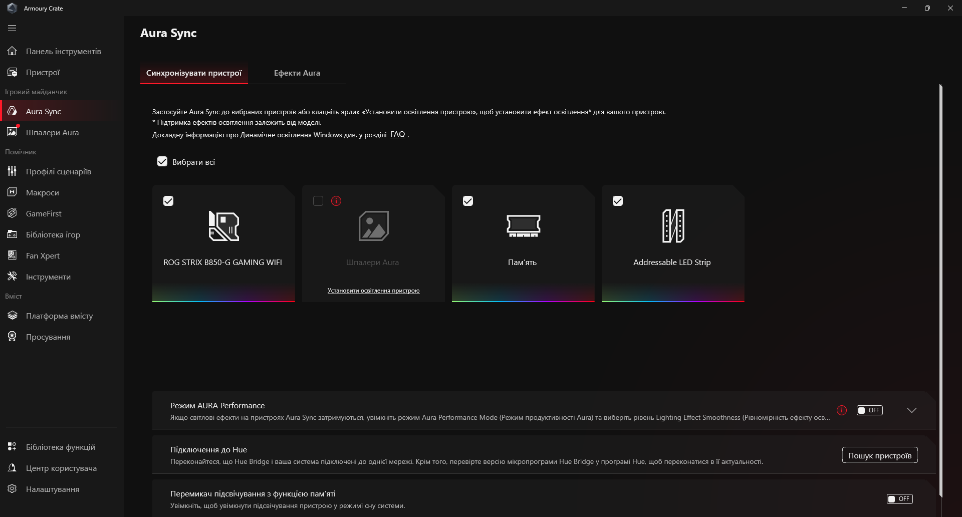
Task: Click the Панель інструментів home icon
Action: coord(12,51)
